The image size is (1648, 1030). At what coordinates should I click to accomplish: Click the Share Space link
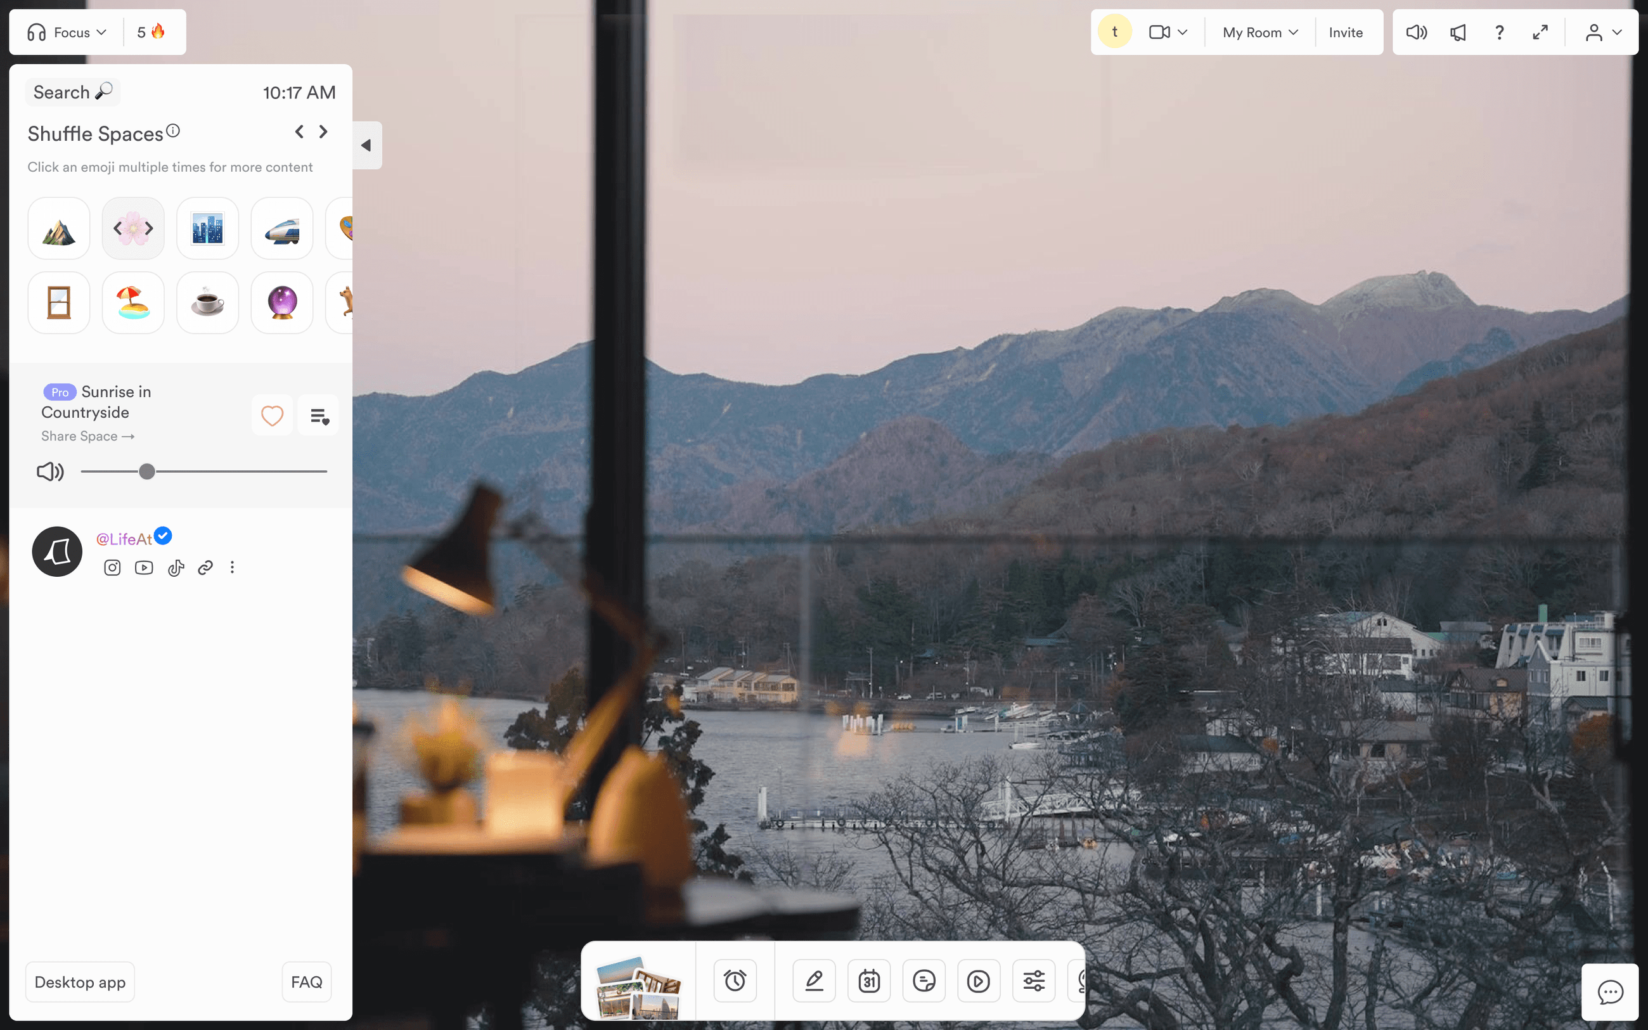(x=87, y=436)
